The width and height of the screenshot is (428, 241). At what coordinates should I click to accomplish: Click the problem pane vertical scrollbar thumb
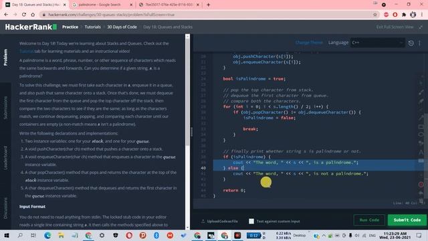coord(187,92)
